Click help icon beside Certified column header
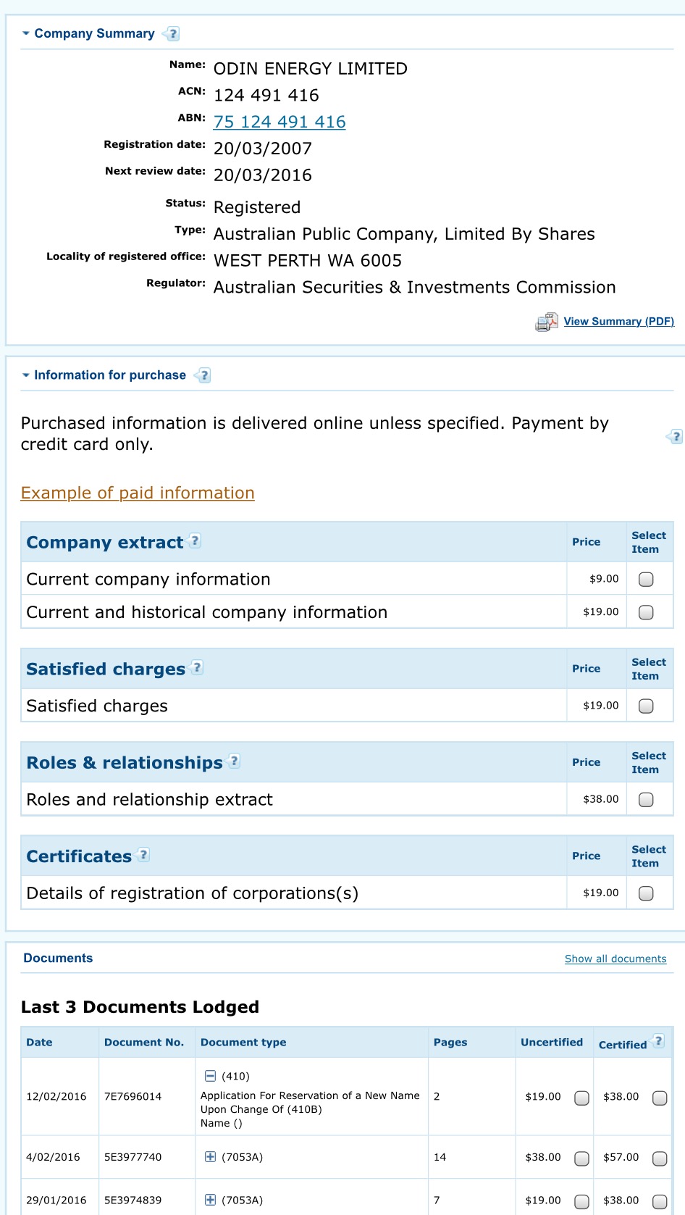 point(657,1041)
